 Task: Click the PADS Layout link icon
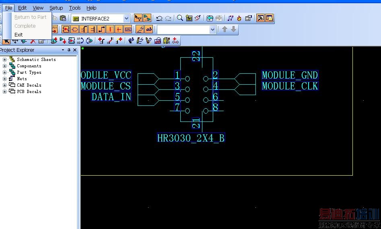pos(231,18)
